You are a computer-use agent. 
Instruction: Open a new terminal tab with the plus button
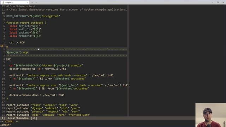pos(32,2)
